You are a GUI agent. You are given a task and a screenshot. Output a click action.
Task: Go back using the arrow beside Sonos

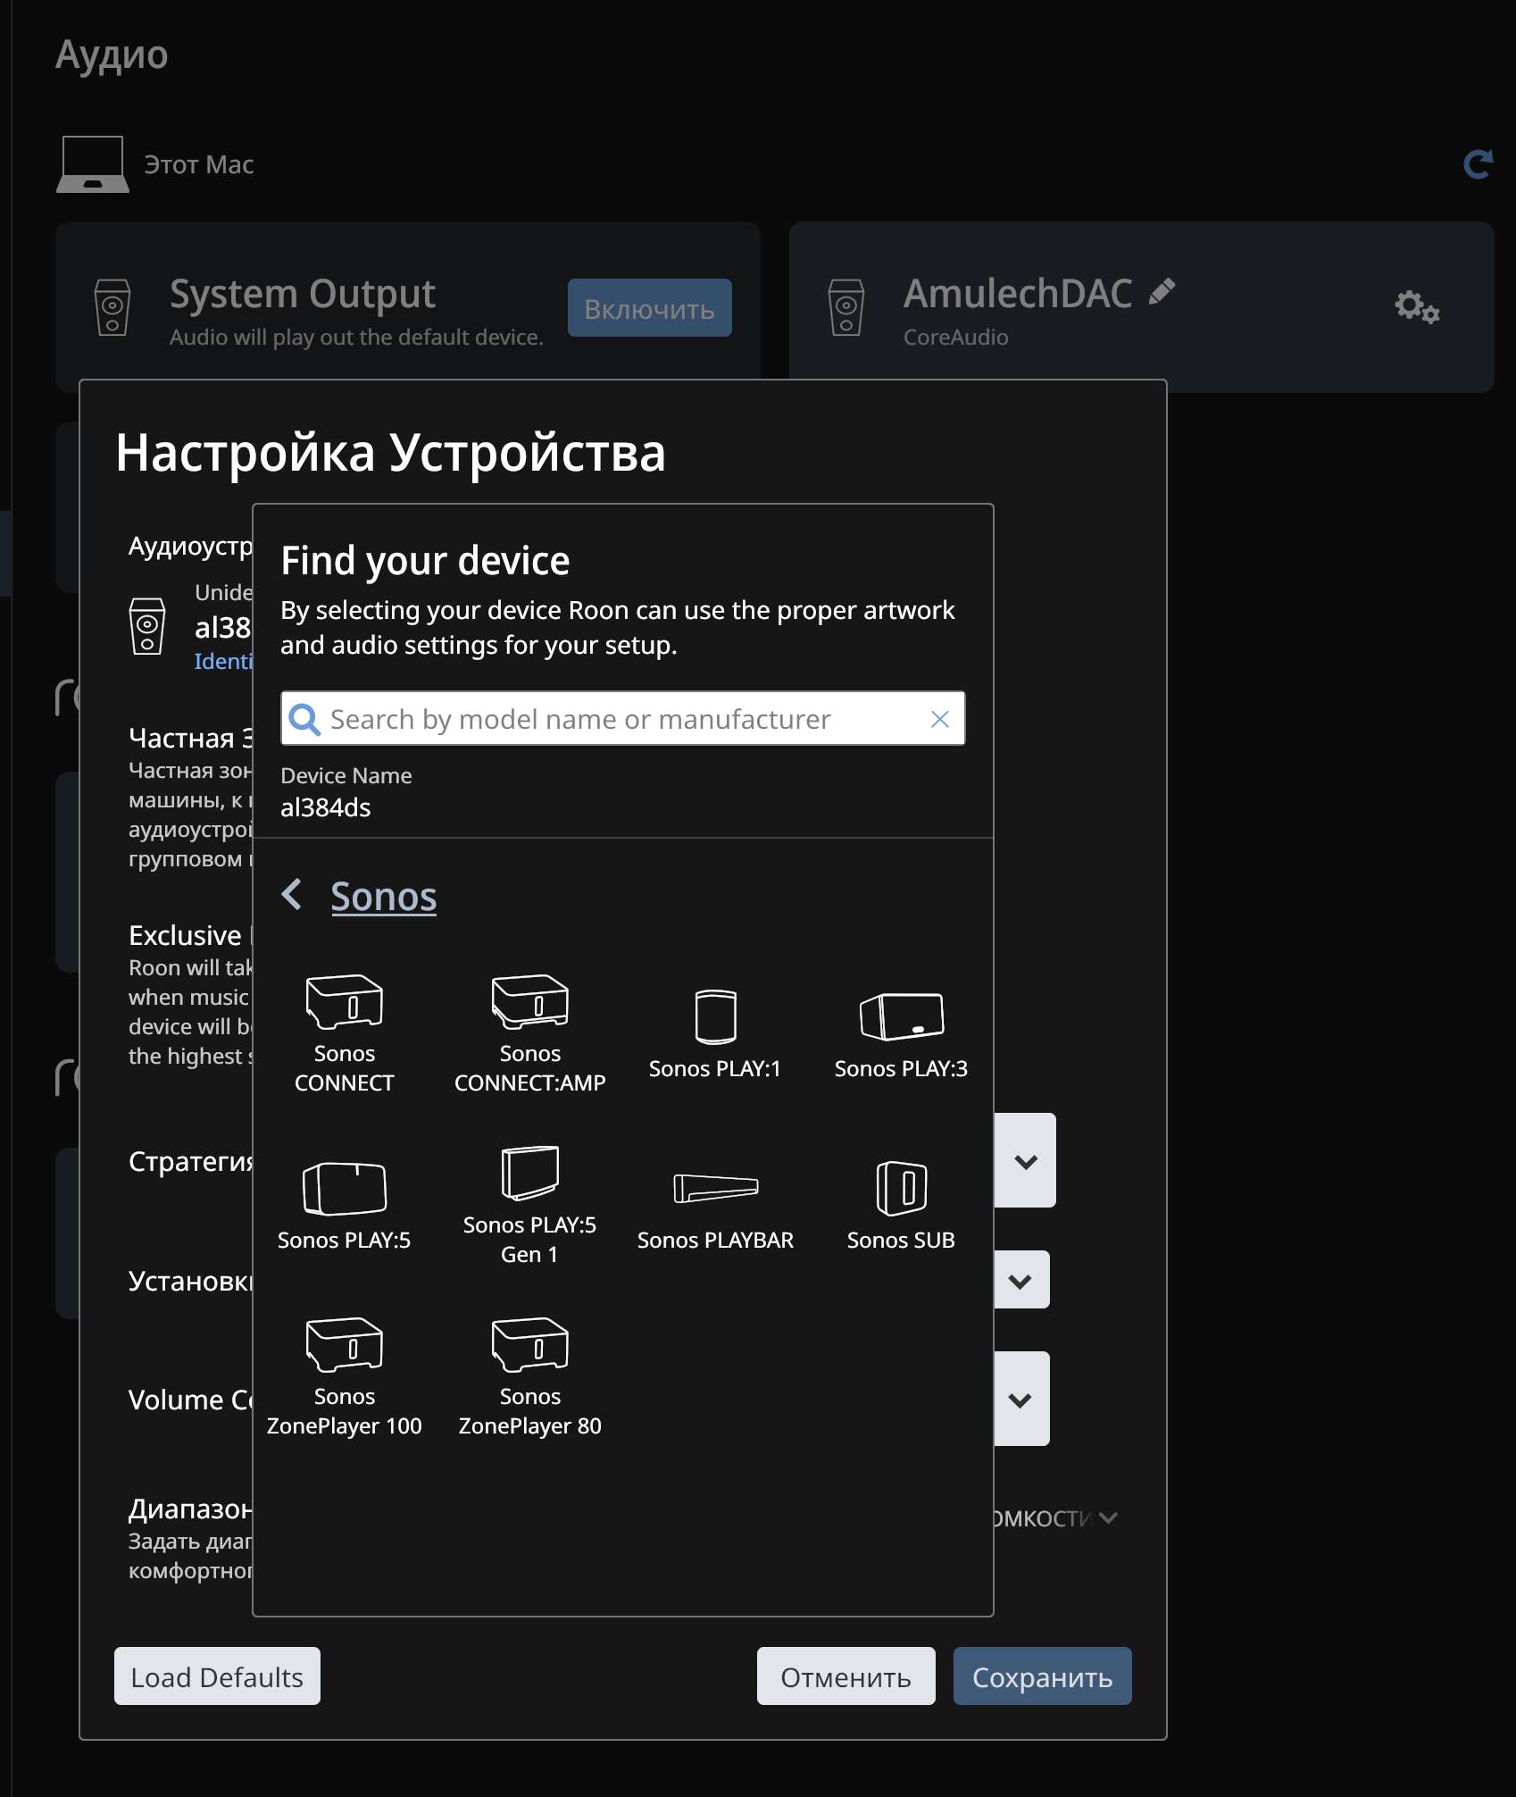[292, 894]
